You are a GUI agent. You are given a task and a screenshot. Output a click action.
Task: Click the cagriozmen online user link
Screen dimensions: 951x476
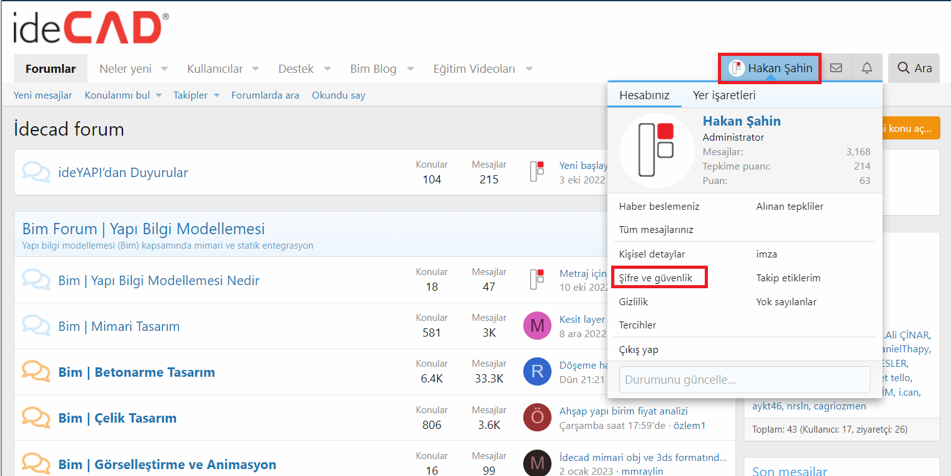tap(840, 406)
